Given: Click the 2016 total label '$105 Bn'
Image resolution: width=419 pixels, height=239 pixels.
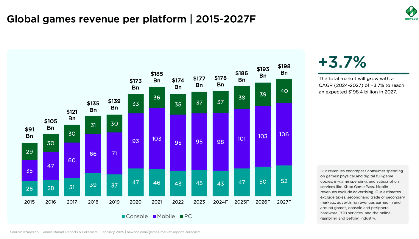Looking at the screenshot, I should (51, 124).
